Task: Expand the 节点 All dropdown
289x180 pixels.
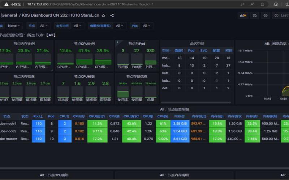Action: [44, 26]
